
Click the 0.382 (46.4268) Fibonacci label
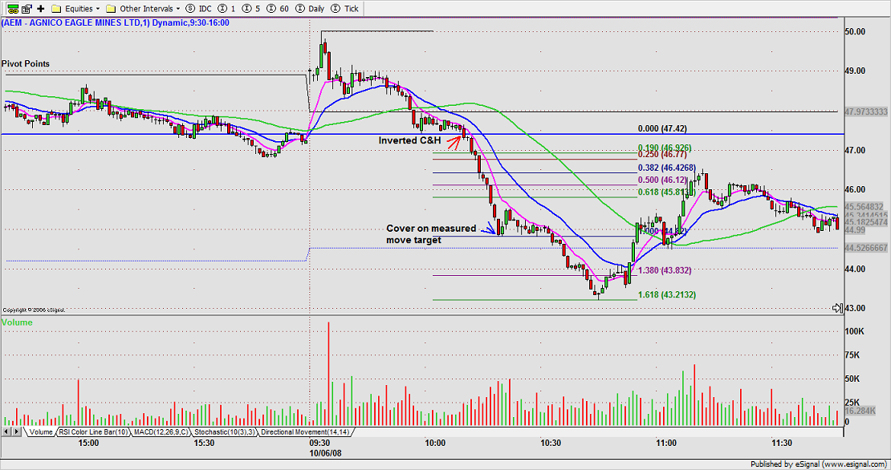pos(666,168)
